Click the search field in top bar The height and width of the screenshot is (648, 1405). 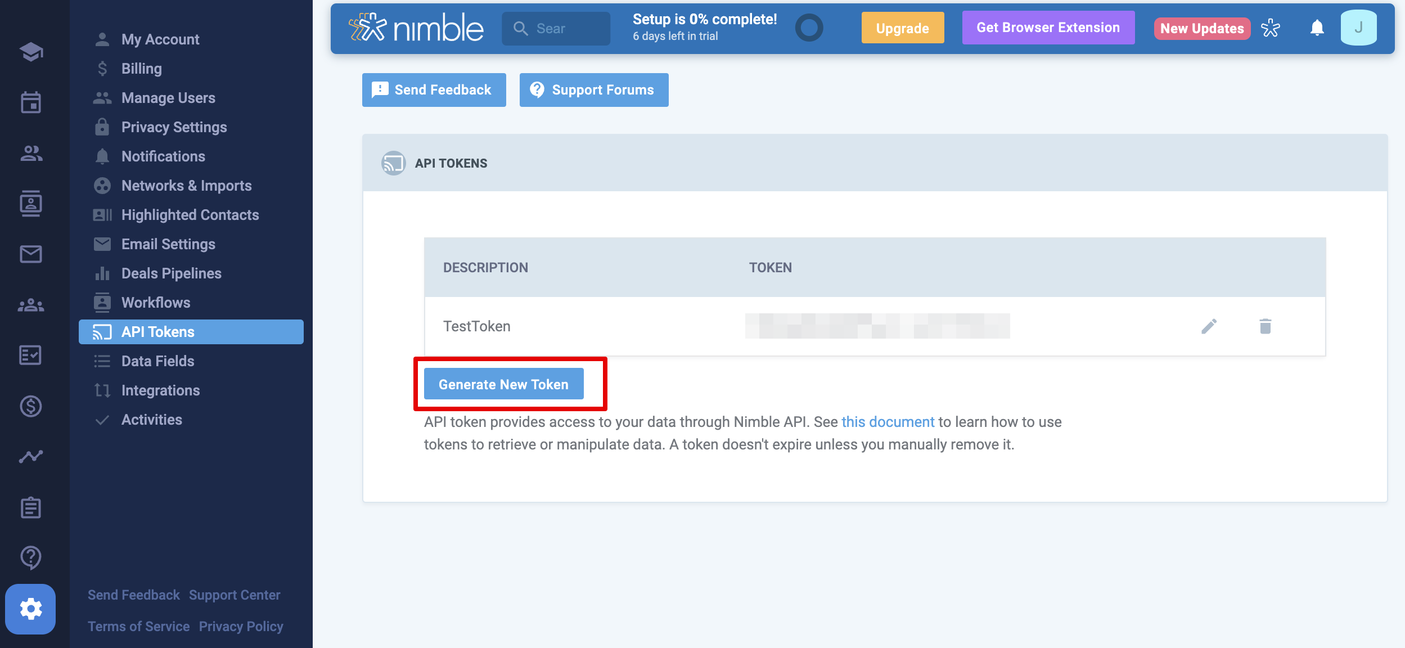556,28
